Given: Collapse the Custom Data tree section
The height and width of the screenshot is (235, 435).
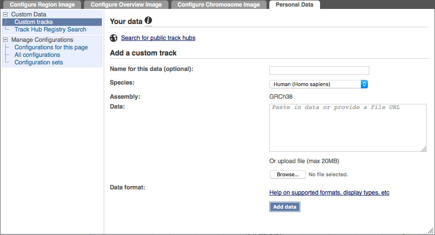Looking at the screenshot, I should click(x=5, y=14).
